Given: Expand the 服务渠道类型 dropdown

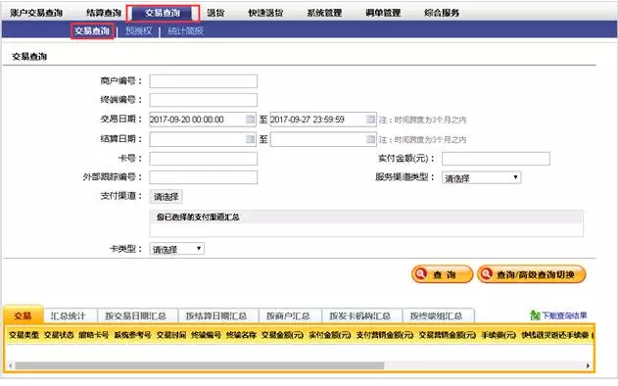Looking at the screenshot, I should [481, 178].
